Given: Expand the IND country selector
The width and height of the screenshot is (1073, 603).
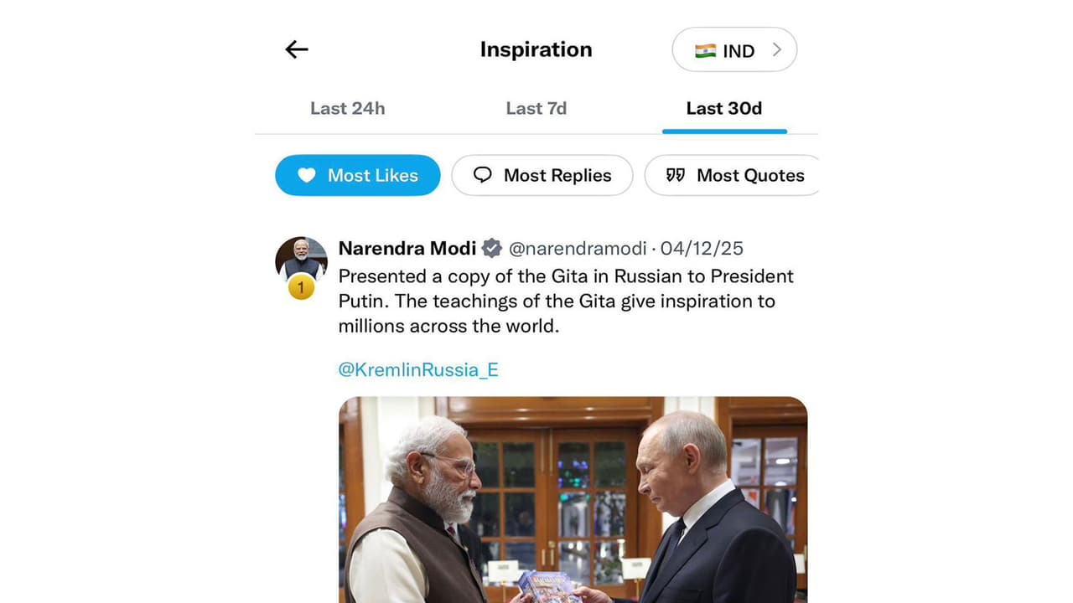Looking at the screenshot, I should [x=734, y=49].
